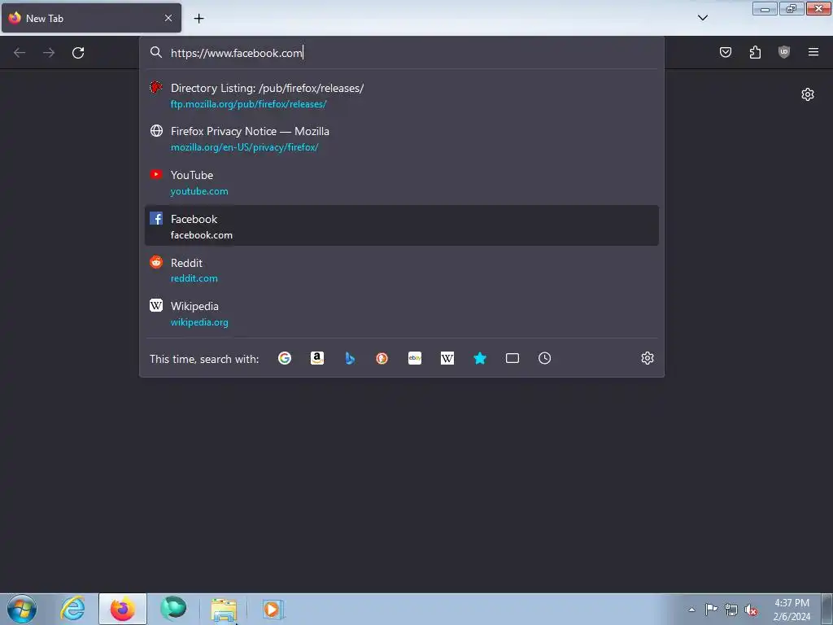Click the Show desktop strip
This screenshot has width=833, height=625.
[827, 609]
